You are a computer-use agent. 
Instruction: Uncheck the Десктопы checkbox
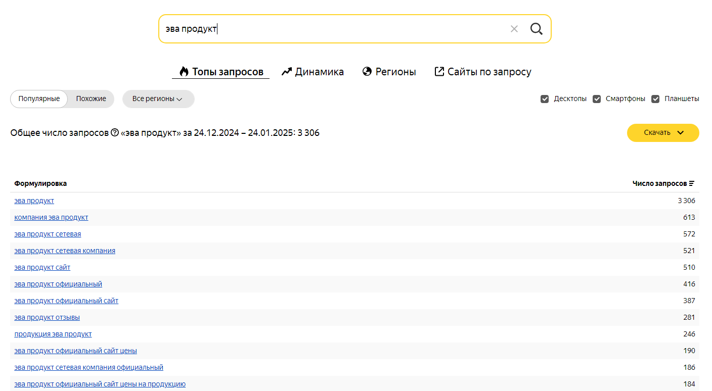click(x=545, y=99)
